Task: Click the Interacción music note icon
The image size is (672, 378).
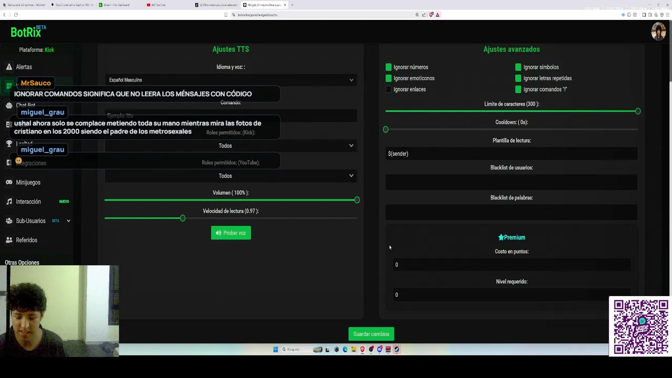Action: click(x=9, y=202)
